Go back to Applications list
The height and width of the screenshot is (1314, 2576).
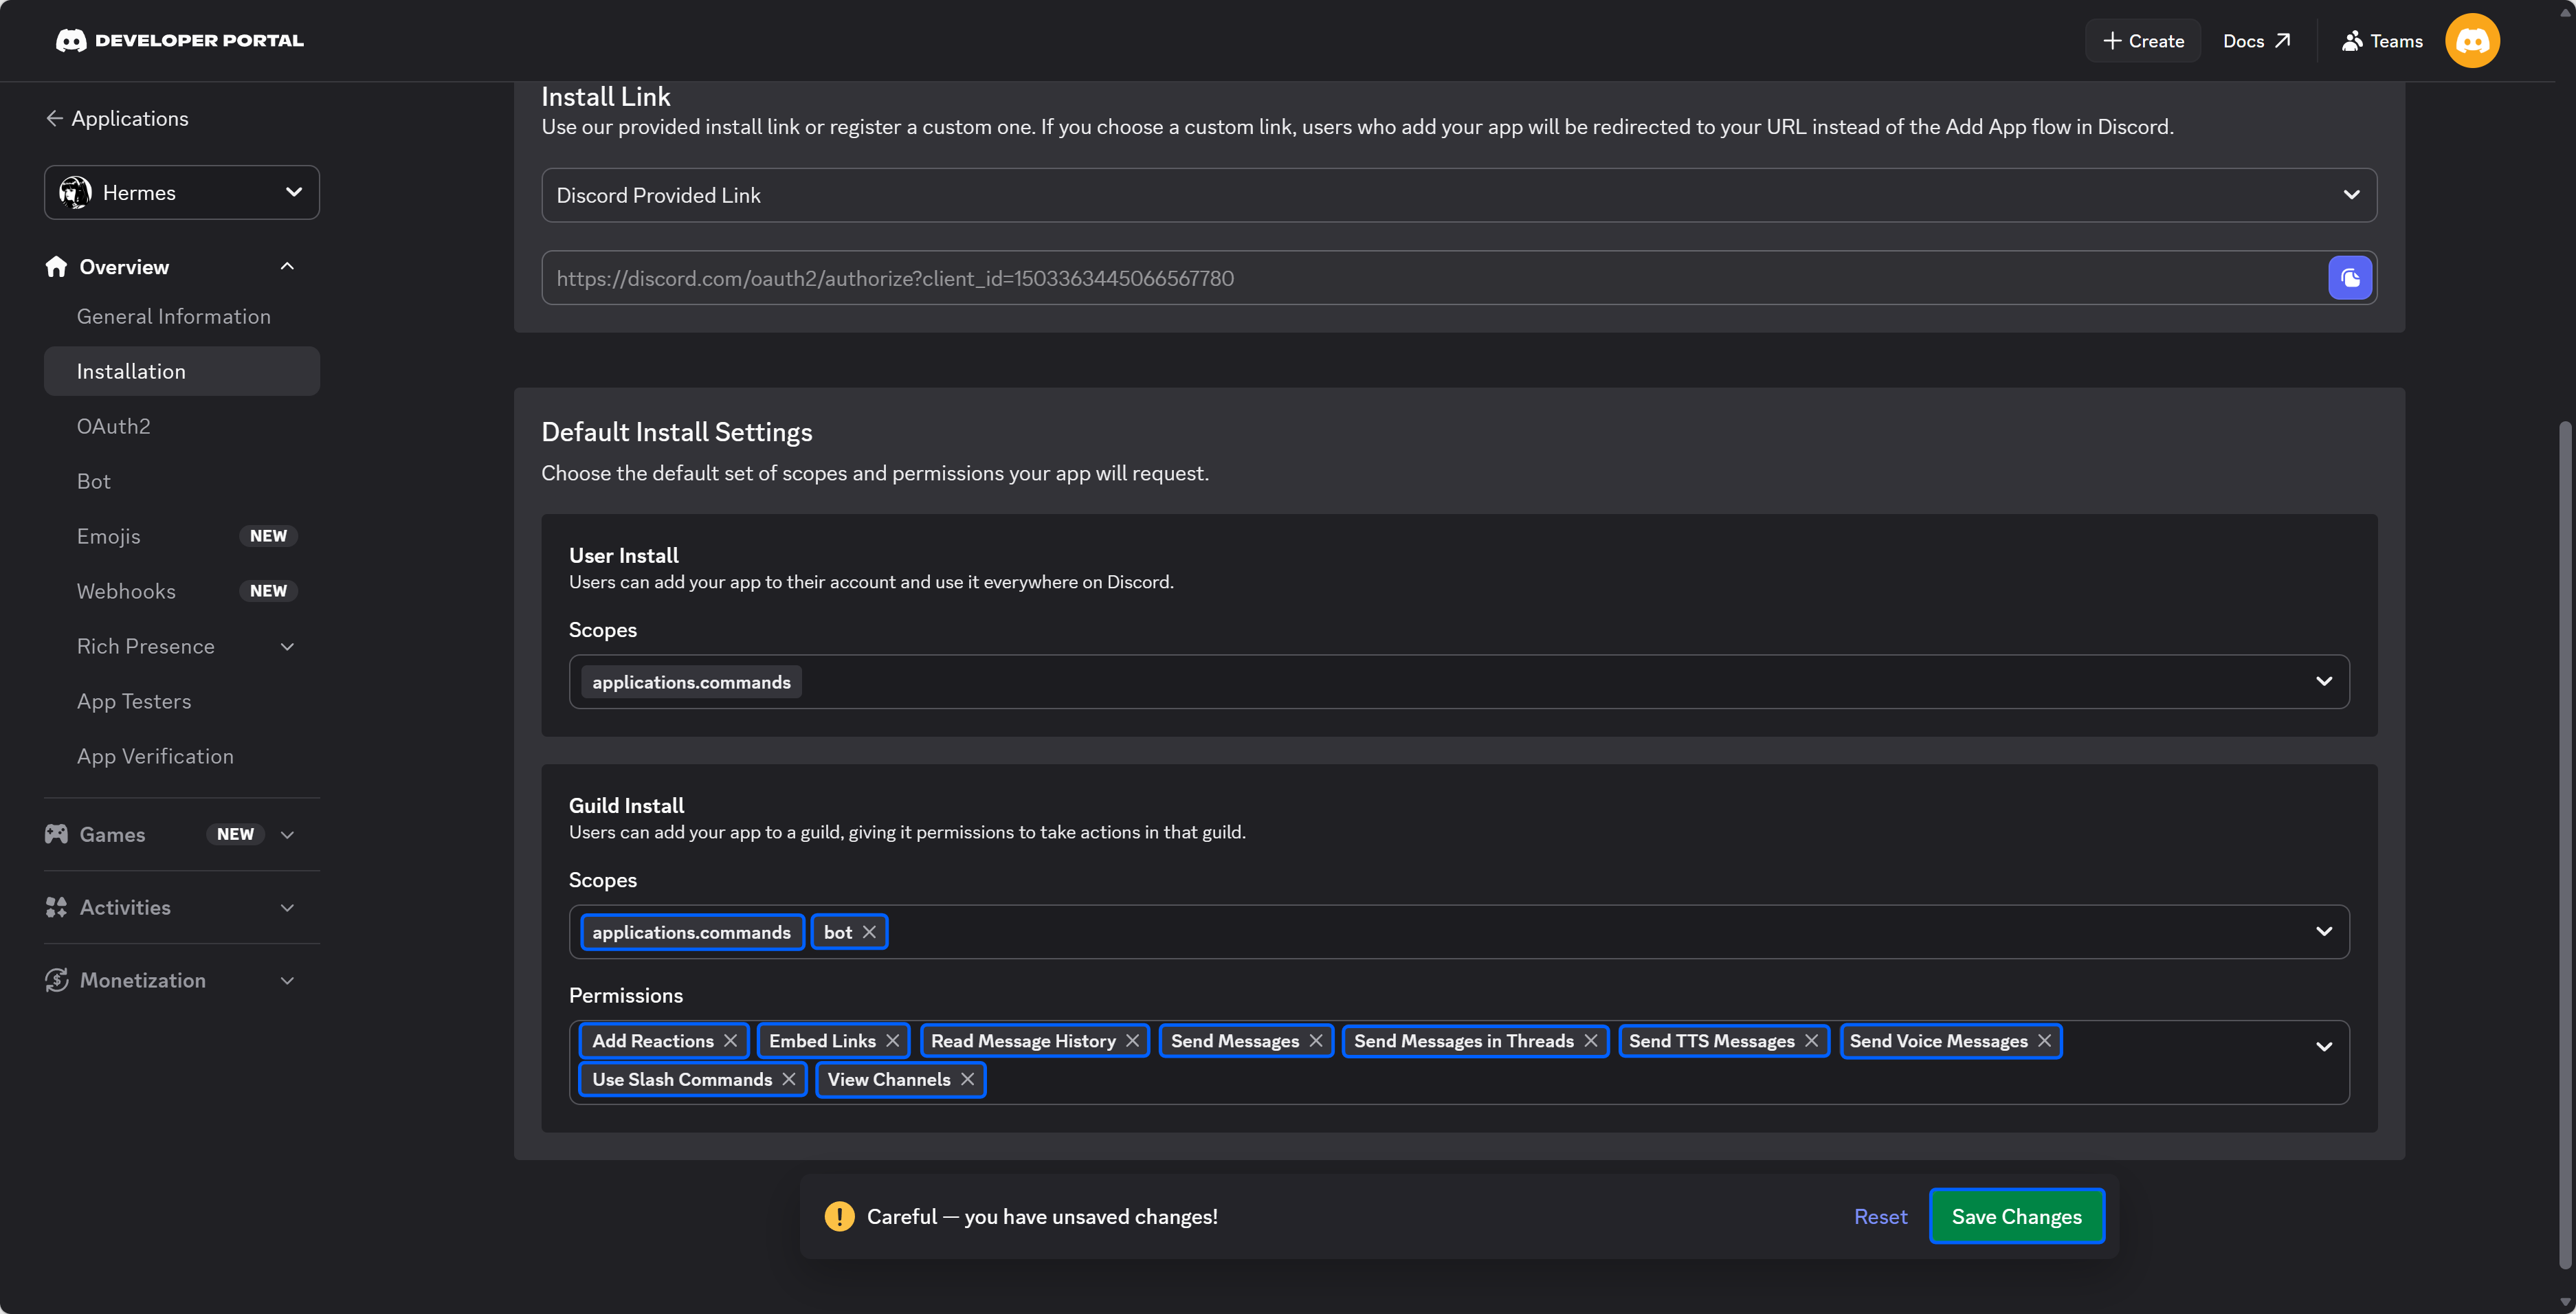click(117, 118)
